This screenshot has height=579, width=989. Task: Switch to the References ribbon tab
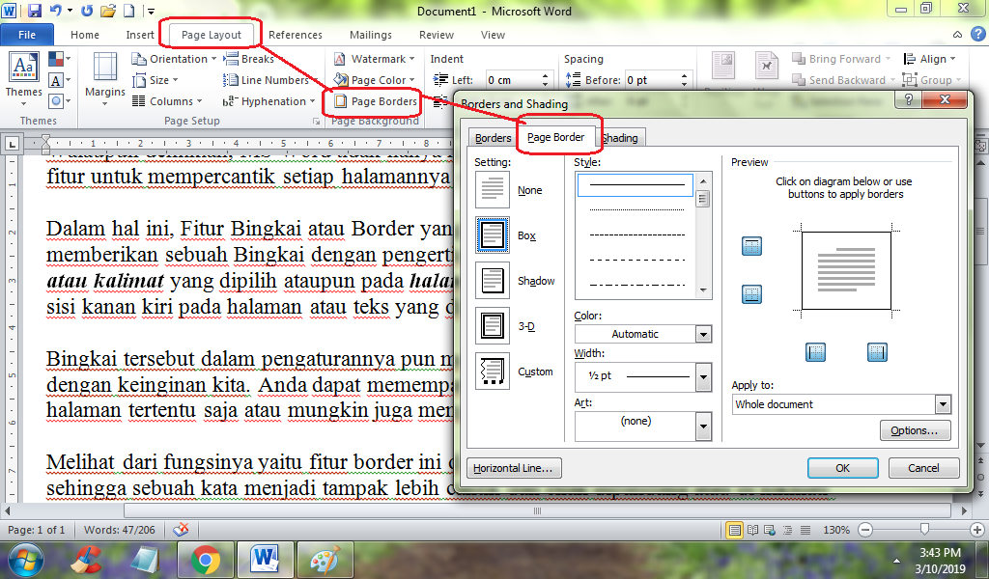tap(296, 35)
